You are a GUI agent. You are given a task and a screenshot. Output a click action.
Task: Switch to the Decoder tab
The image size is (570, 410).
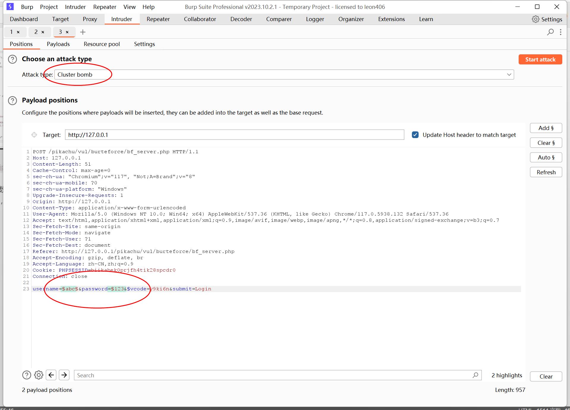[241, 19]
